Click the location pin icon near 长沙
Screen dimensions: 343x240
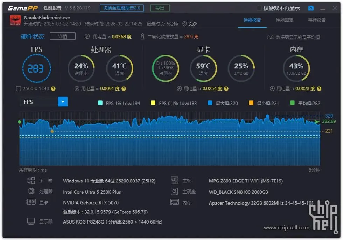point(184,24)
